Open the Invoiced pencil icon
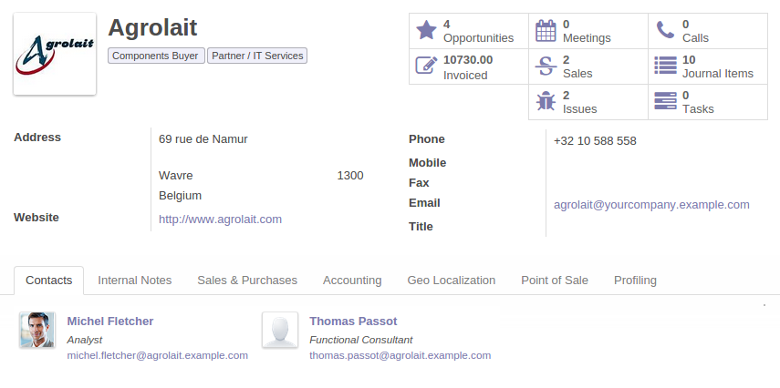The width and height of the screenshot is (780, 388). [426, 66]
